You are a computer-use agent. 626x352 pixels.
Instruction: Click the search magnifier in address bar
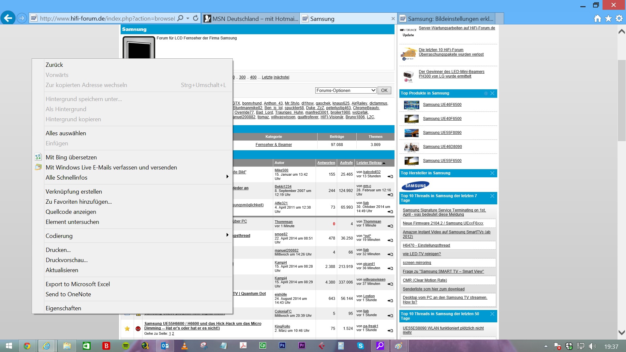pyautogui.click(x=180, y=18)
